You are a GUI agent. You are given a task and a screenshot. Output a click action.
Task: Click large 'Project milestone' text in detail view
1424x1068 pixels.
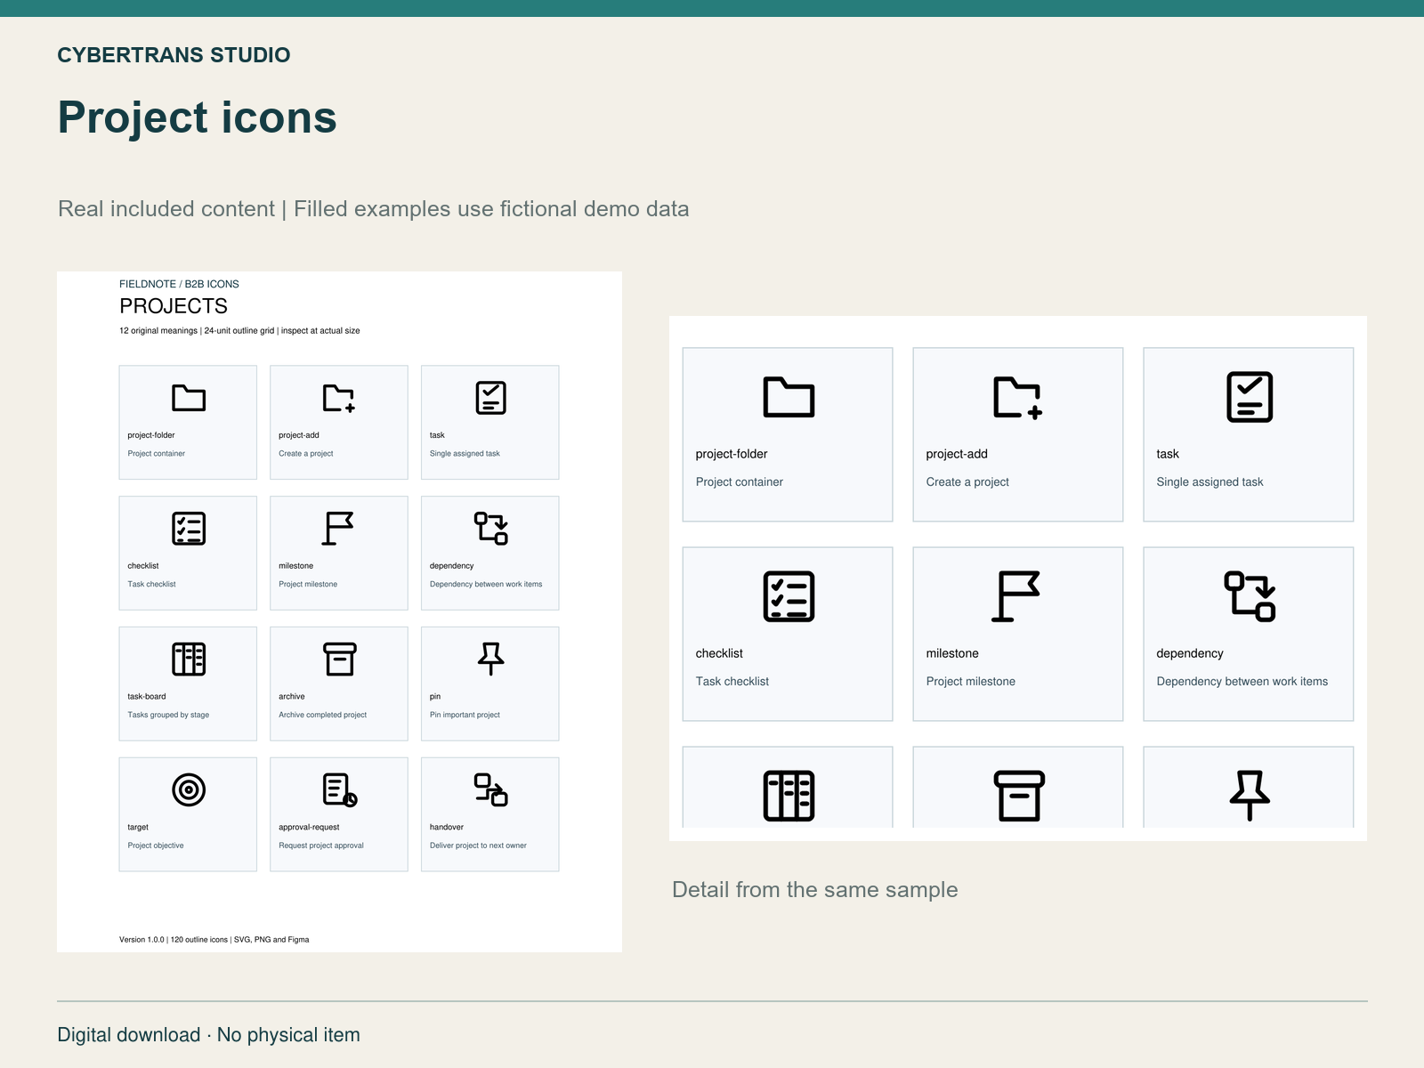pos(970,682)
